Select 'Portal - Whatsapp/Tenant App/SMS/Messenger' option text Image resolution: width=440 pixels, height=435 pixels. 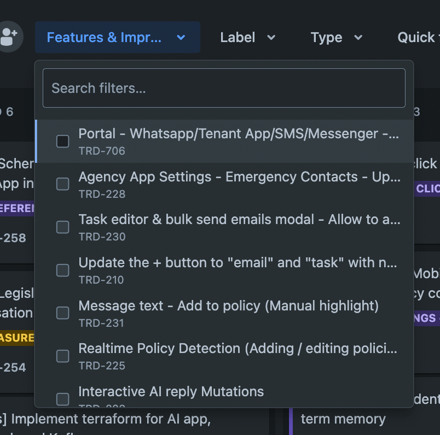click(239, 134)
